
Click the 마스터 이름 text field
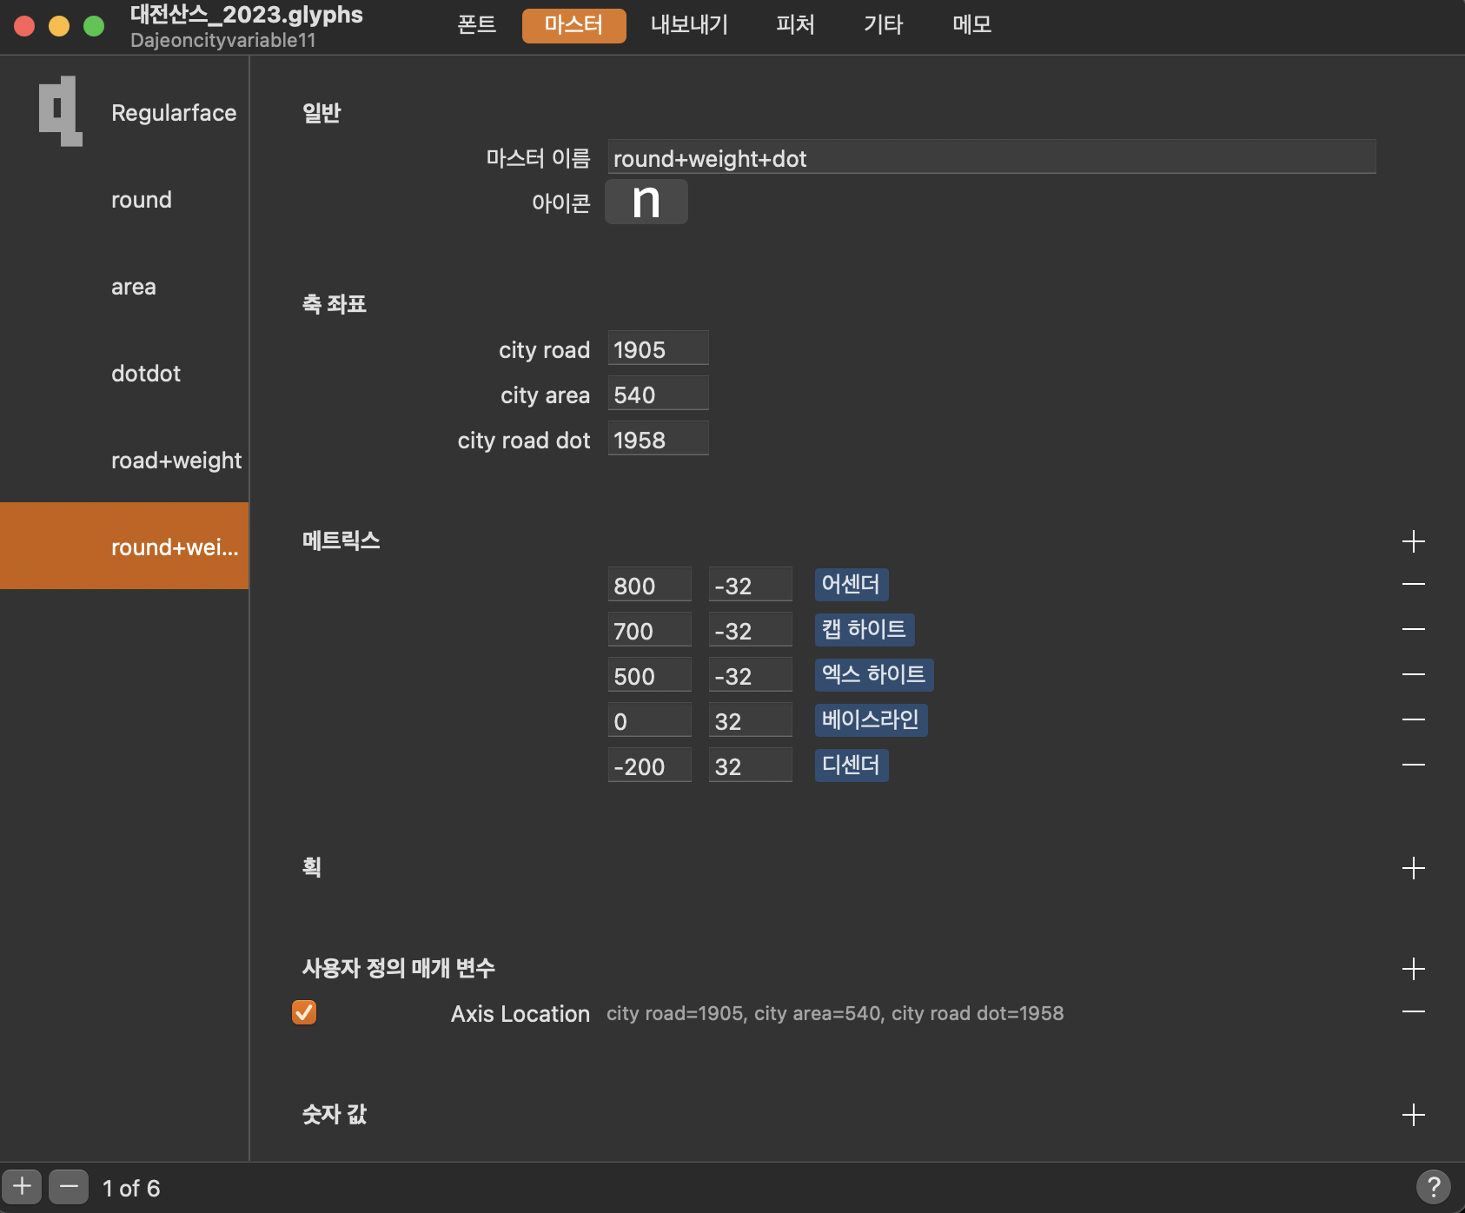pyautogui.click(x=991, y=157)
